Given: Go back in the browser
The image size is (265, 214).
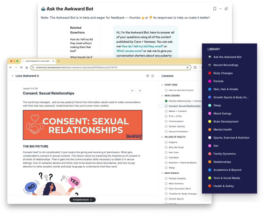Looking at the screenshot, I should coord(11,68).
